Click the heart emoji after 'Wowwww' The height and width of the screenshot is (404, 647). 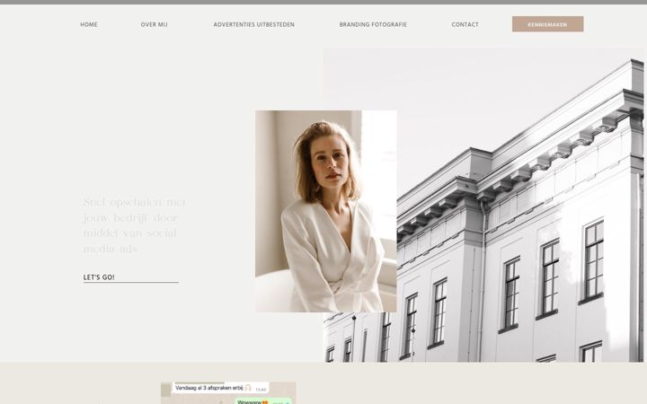265,402
